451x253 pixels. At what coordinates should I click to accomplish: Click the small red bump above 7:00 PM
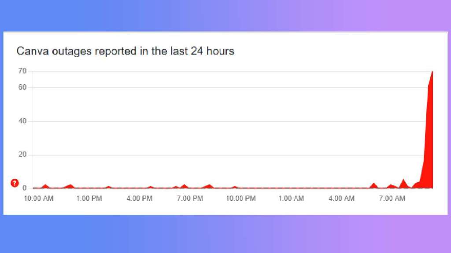(184, 186)
